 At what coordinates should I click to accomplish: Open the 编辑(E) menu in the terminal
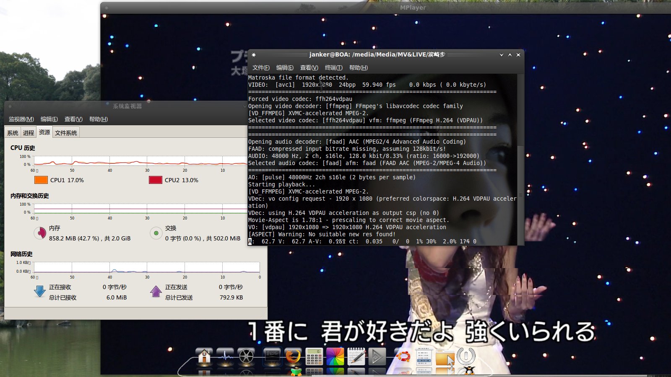[x=285, y=67]
